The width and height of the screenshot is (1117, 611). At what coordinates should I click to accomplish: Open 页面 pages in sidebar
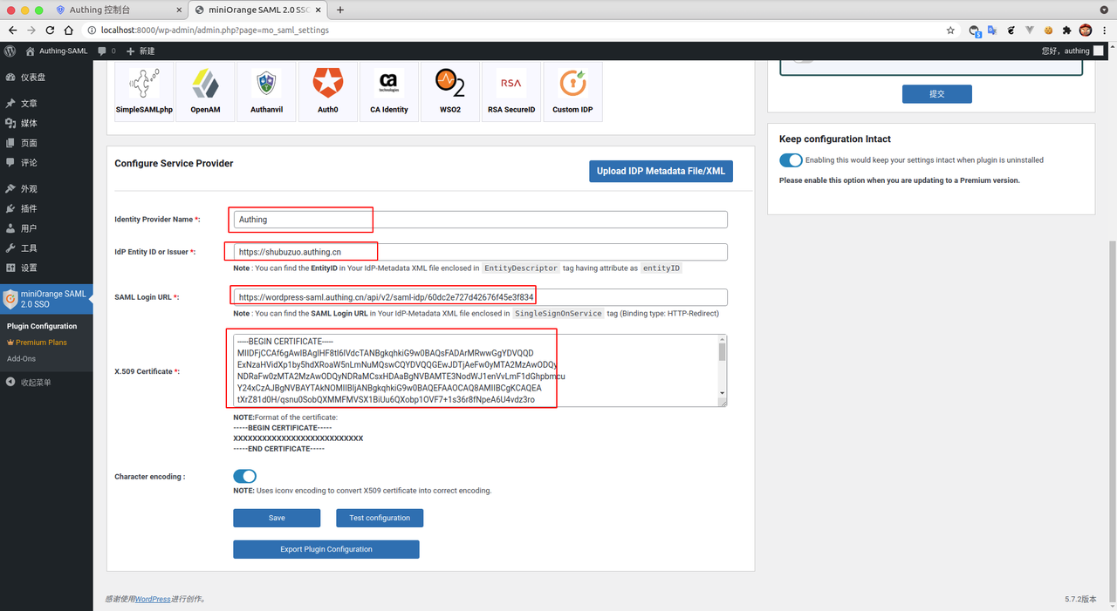(x=46, y=143)
